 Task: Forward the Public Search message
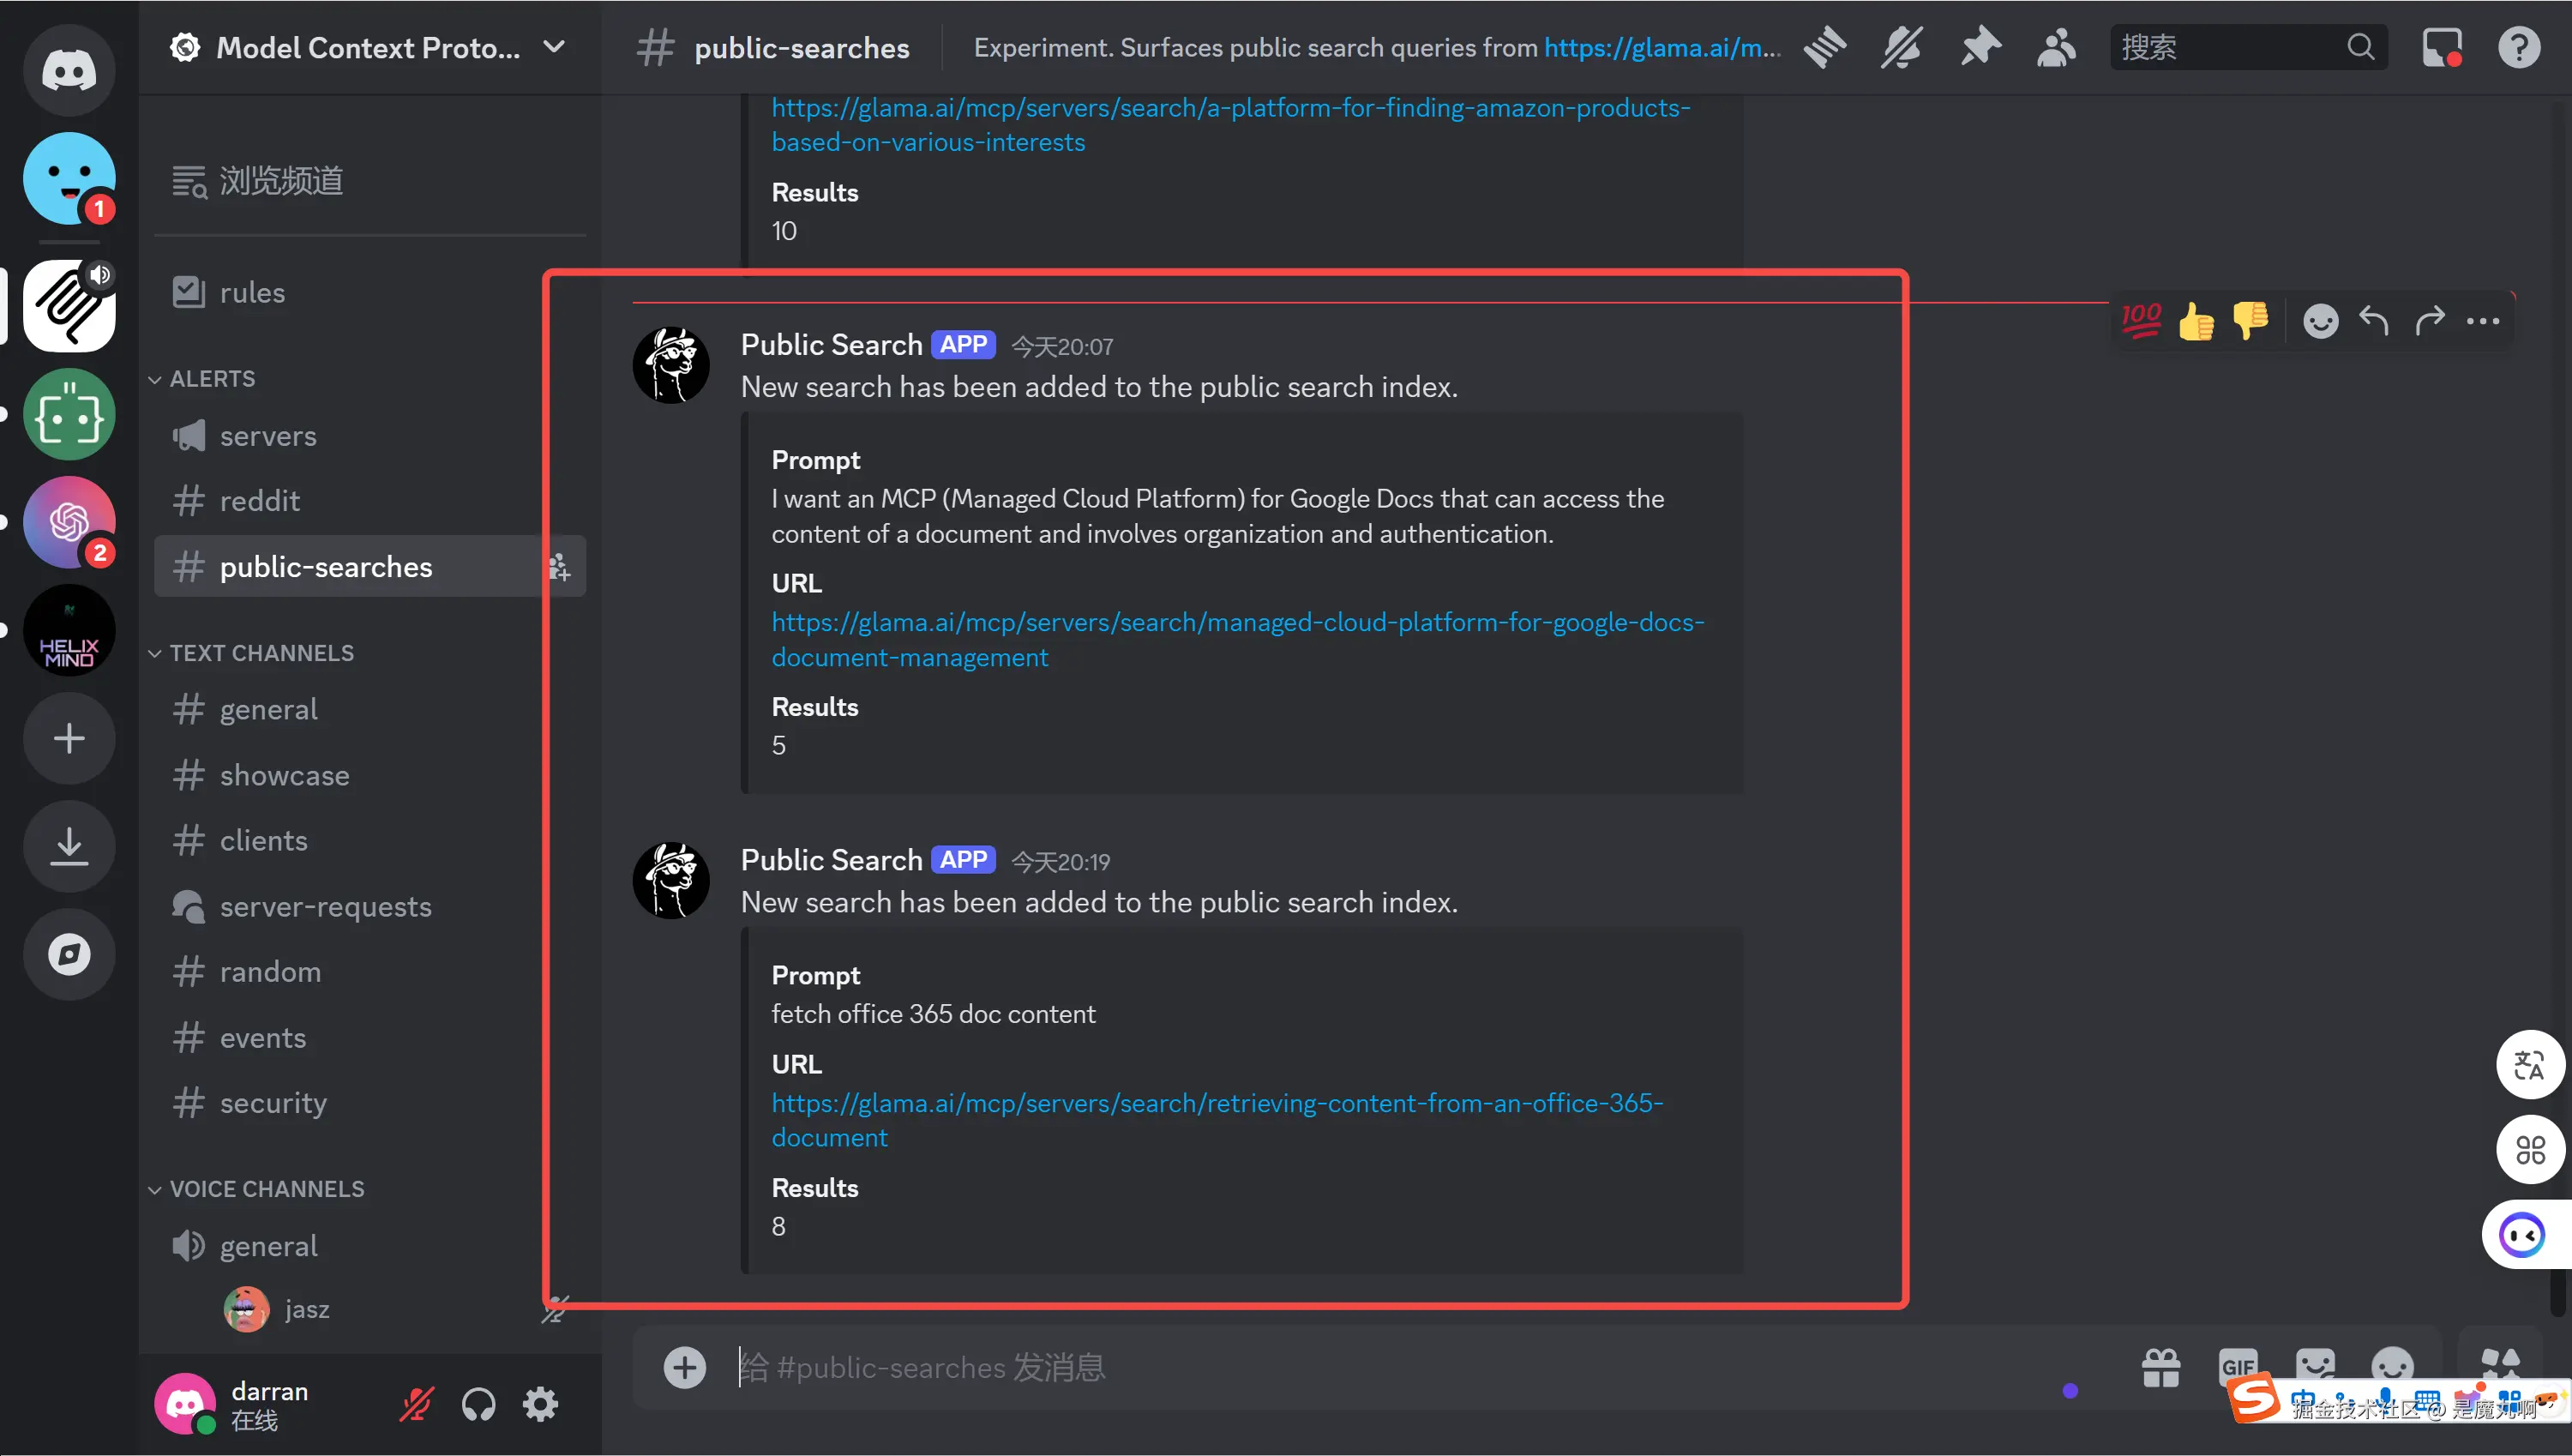point(2429,321)
